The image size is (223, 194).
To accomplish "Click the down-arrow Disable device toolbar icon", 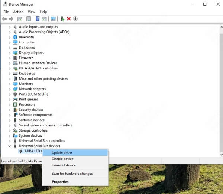I will tap(75, 19).
